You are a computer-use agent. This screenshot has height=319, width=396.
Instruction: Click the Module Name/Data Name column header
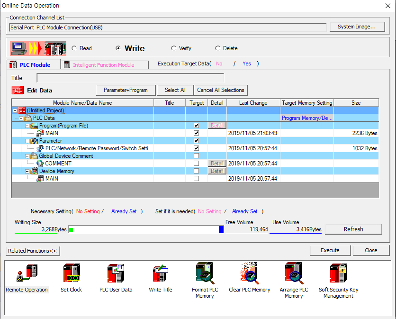[x=82, y=103]
